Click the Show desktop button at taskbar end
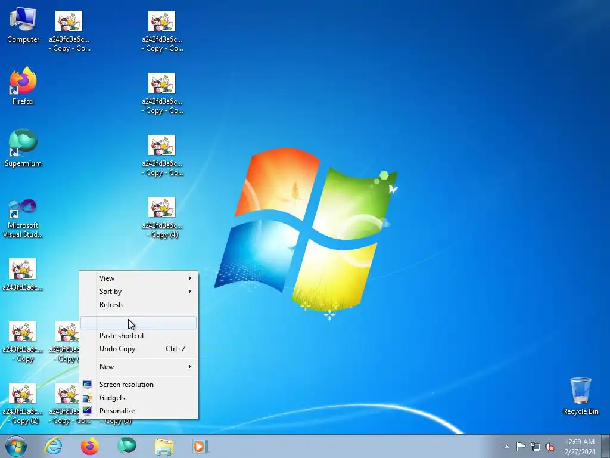This screenshot has width=610, height=458. (x=605, y=446)
